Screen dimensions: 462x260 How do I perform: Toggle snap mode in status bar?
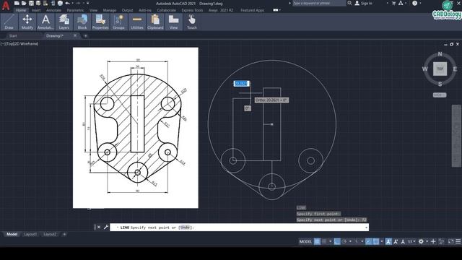click(x=324, y=241)
